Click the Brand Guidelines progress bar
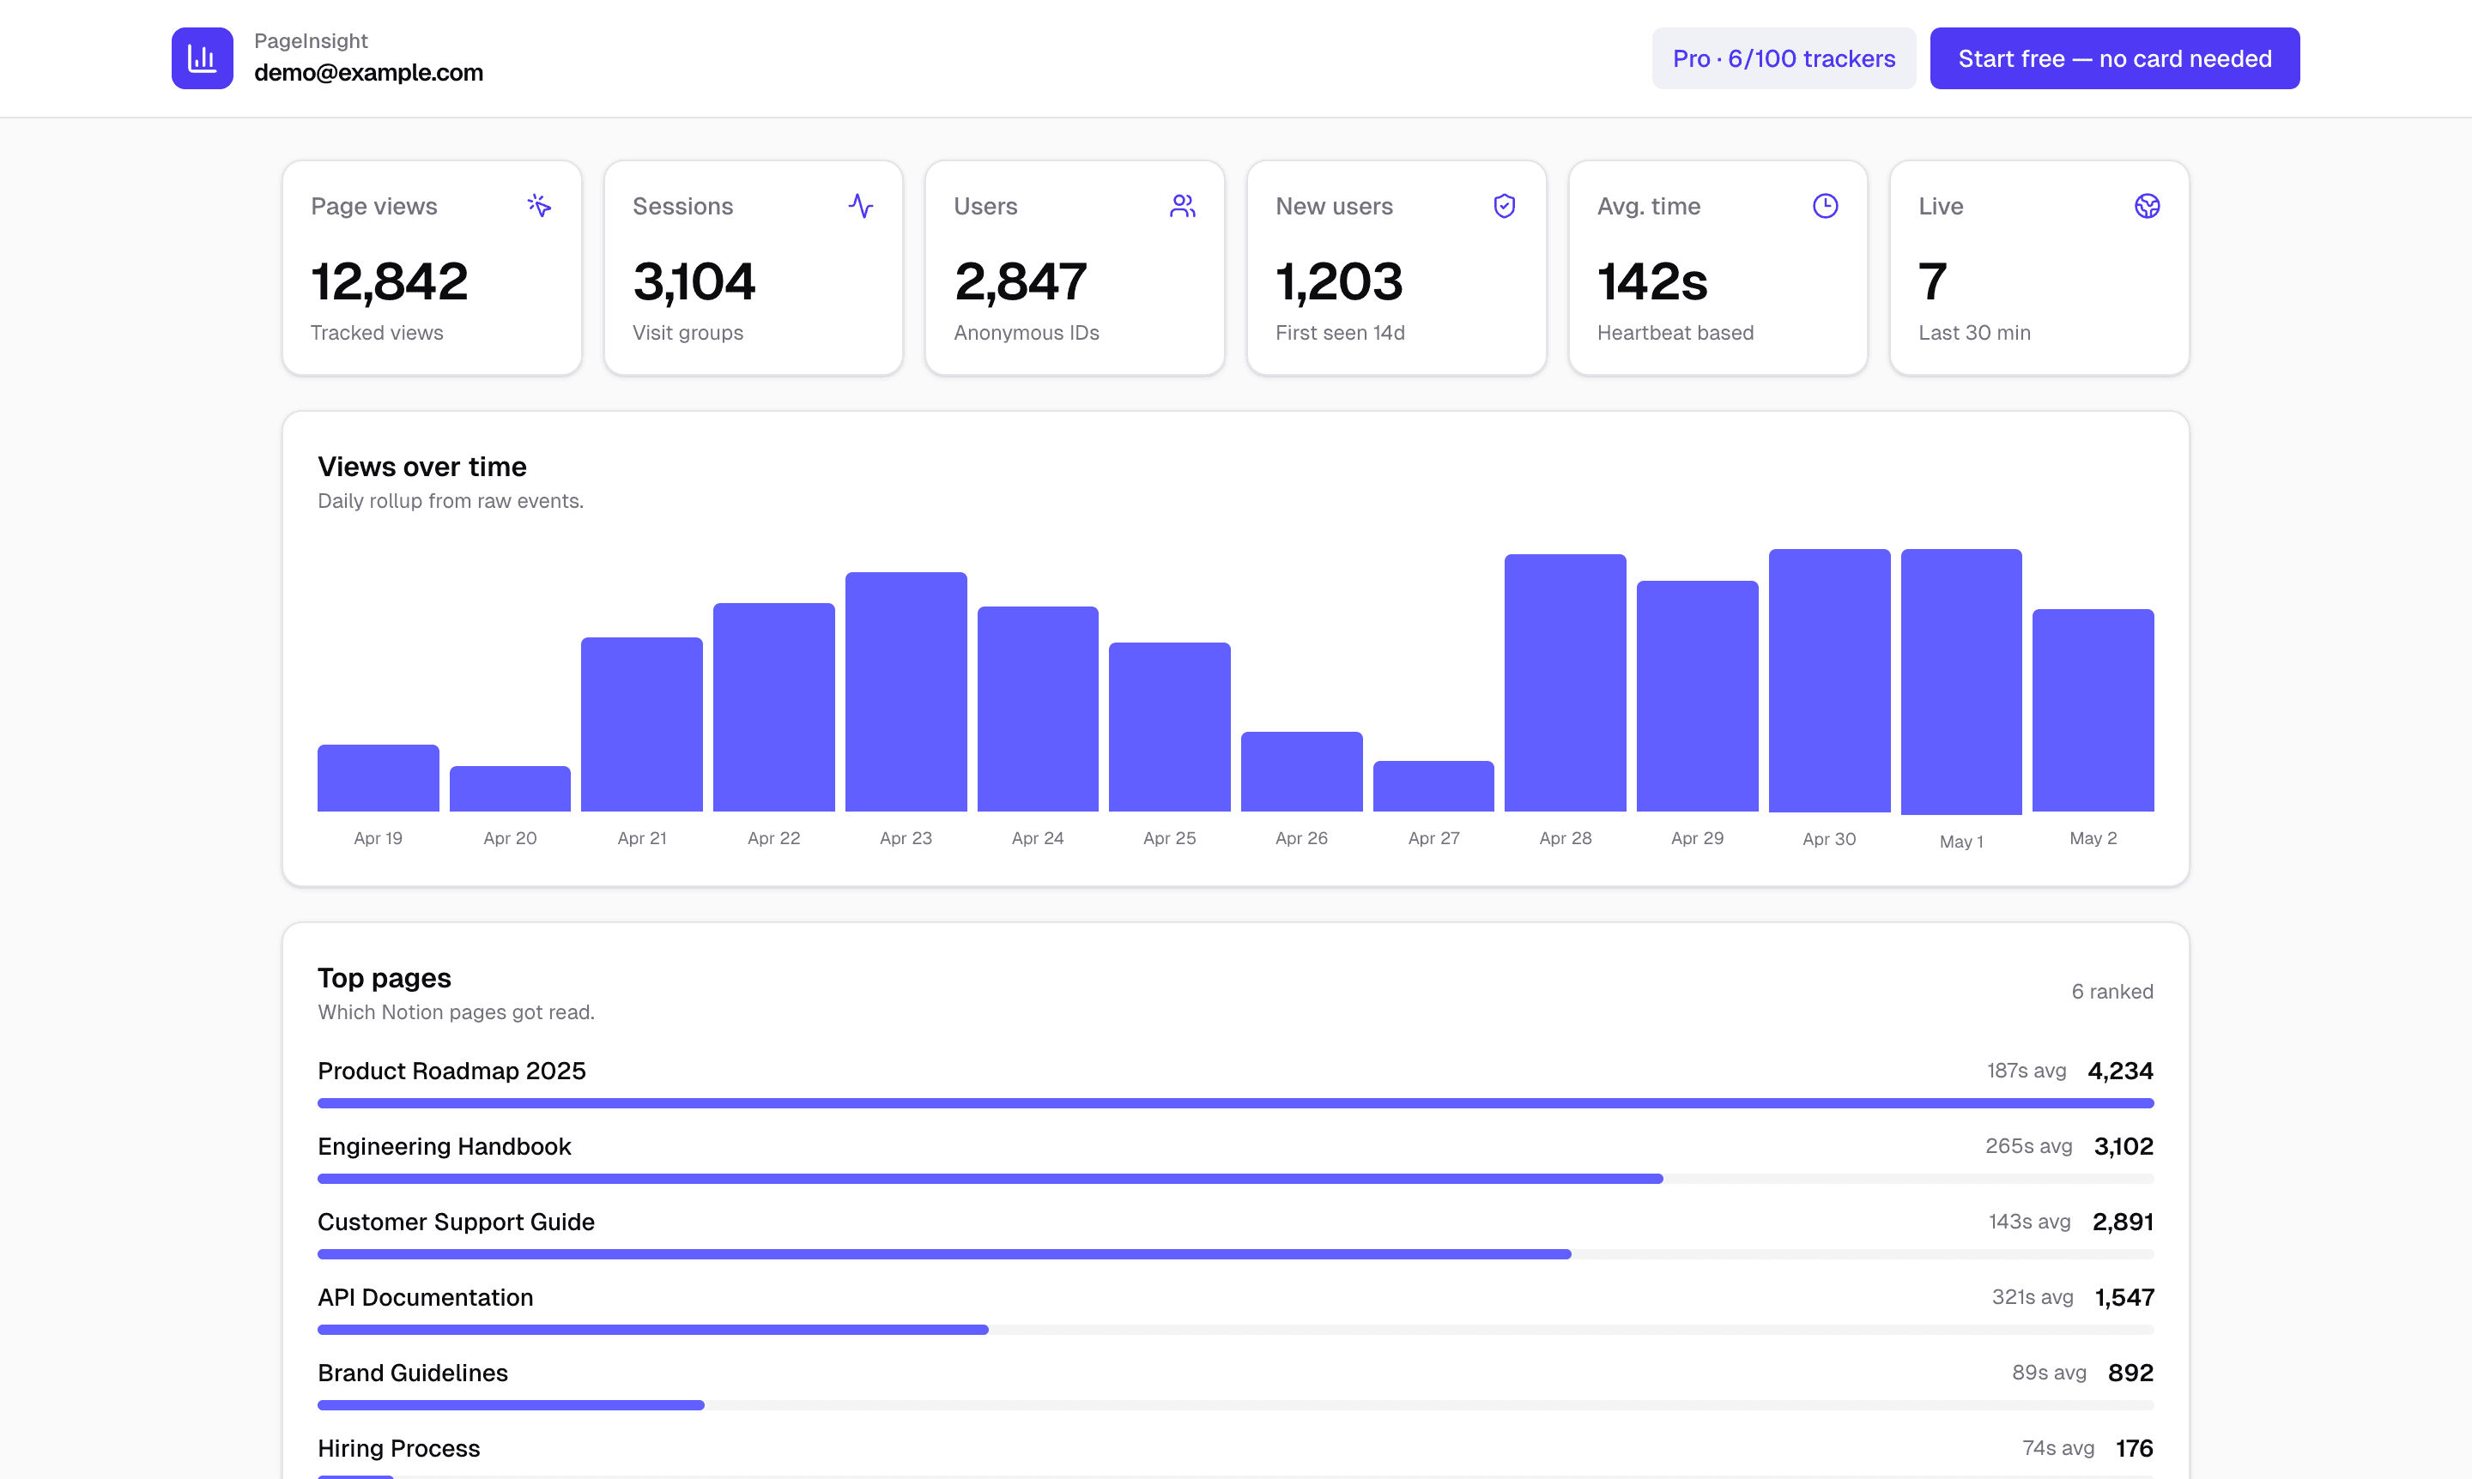Viewport: 2472px width, 1479px height. pyautogui.click(x=1235, y=1405)
